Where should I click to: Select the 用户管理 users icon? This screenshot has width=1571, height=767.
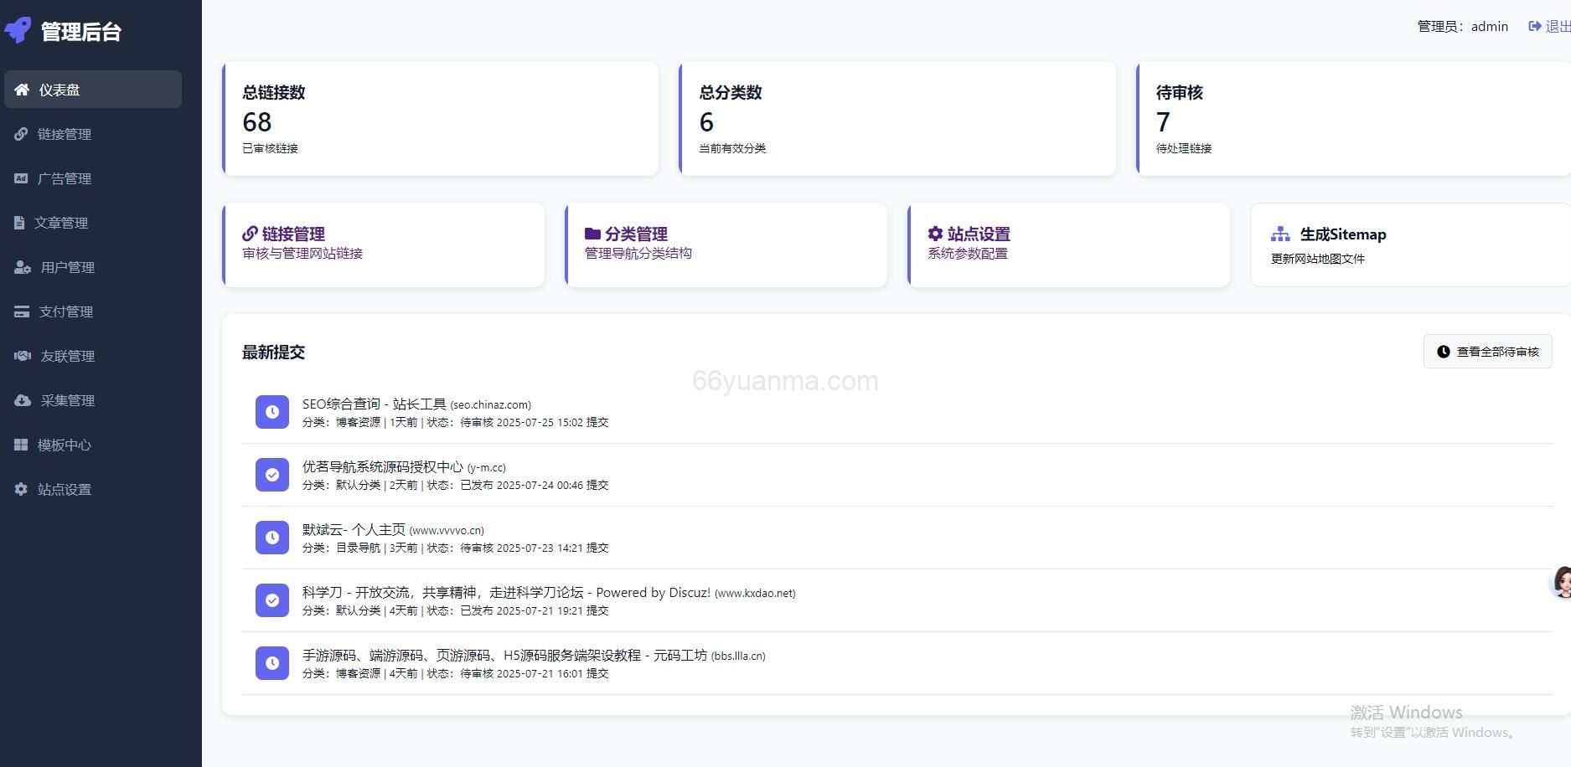pos(21,266)
